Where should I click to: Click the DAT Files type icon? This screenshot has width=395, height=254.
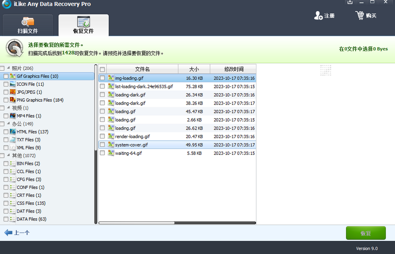coord(13,211)
